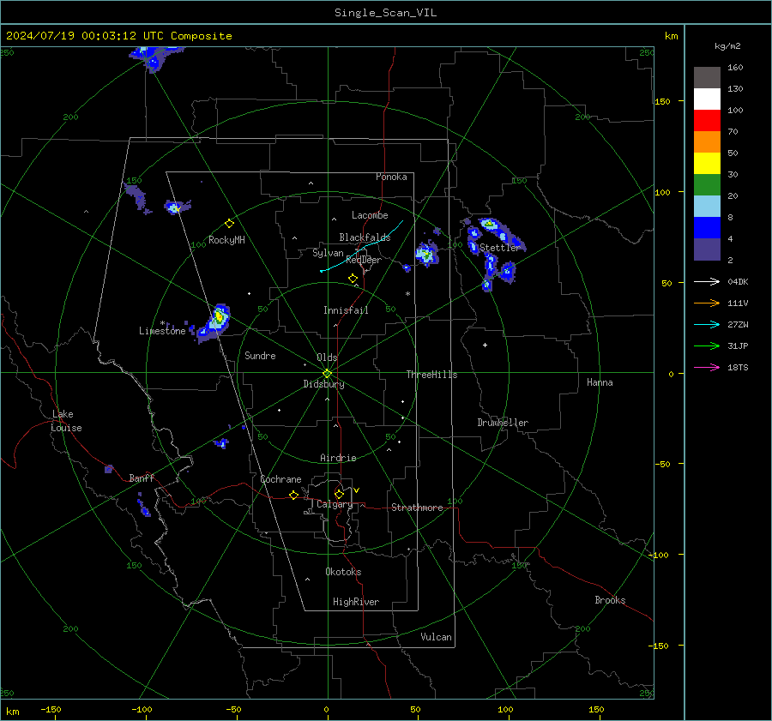The image size is (772, 721).
Task: Click the Sundre label
Action: pos(260,355)
